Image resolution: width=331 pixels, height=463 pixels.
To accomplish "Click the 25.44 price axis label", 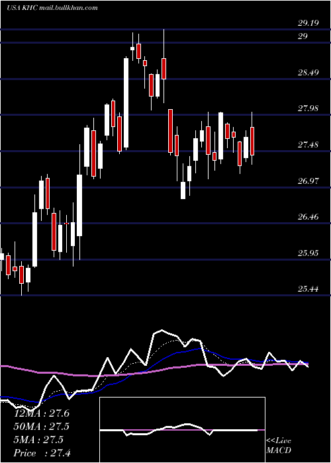I will click(x=308, y=289).
